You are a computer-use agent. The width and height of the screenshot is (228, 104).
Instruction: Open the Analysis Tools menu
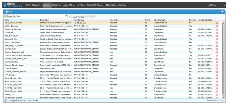(x=96, y=5)
